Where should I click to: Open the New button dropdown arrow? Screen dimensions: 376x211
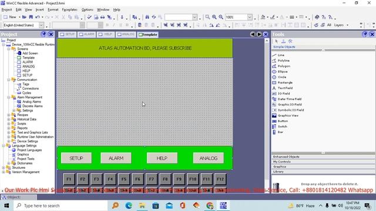19,17
